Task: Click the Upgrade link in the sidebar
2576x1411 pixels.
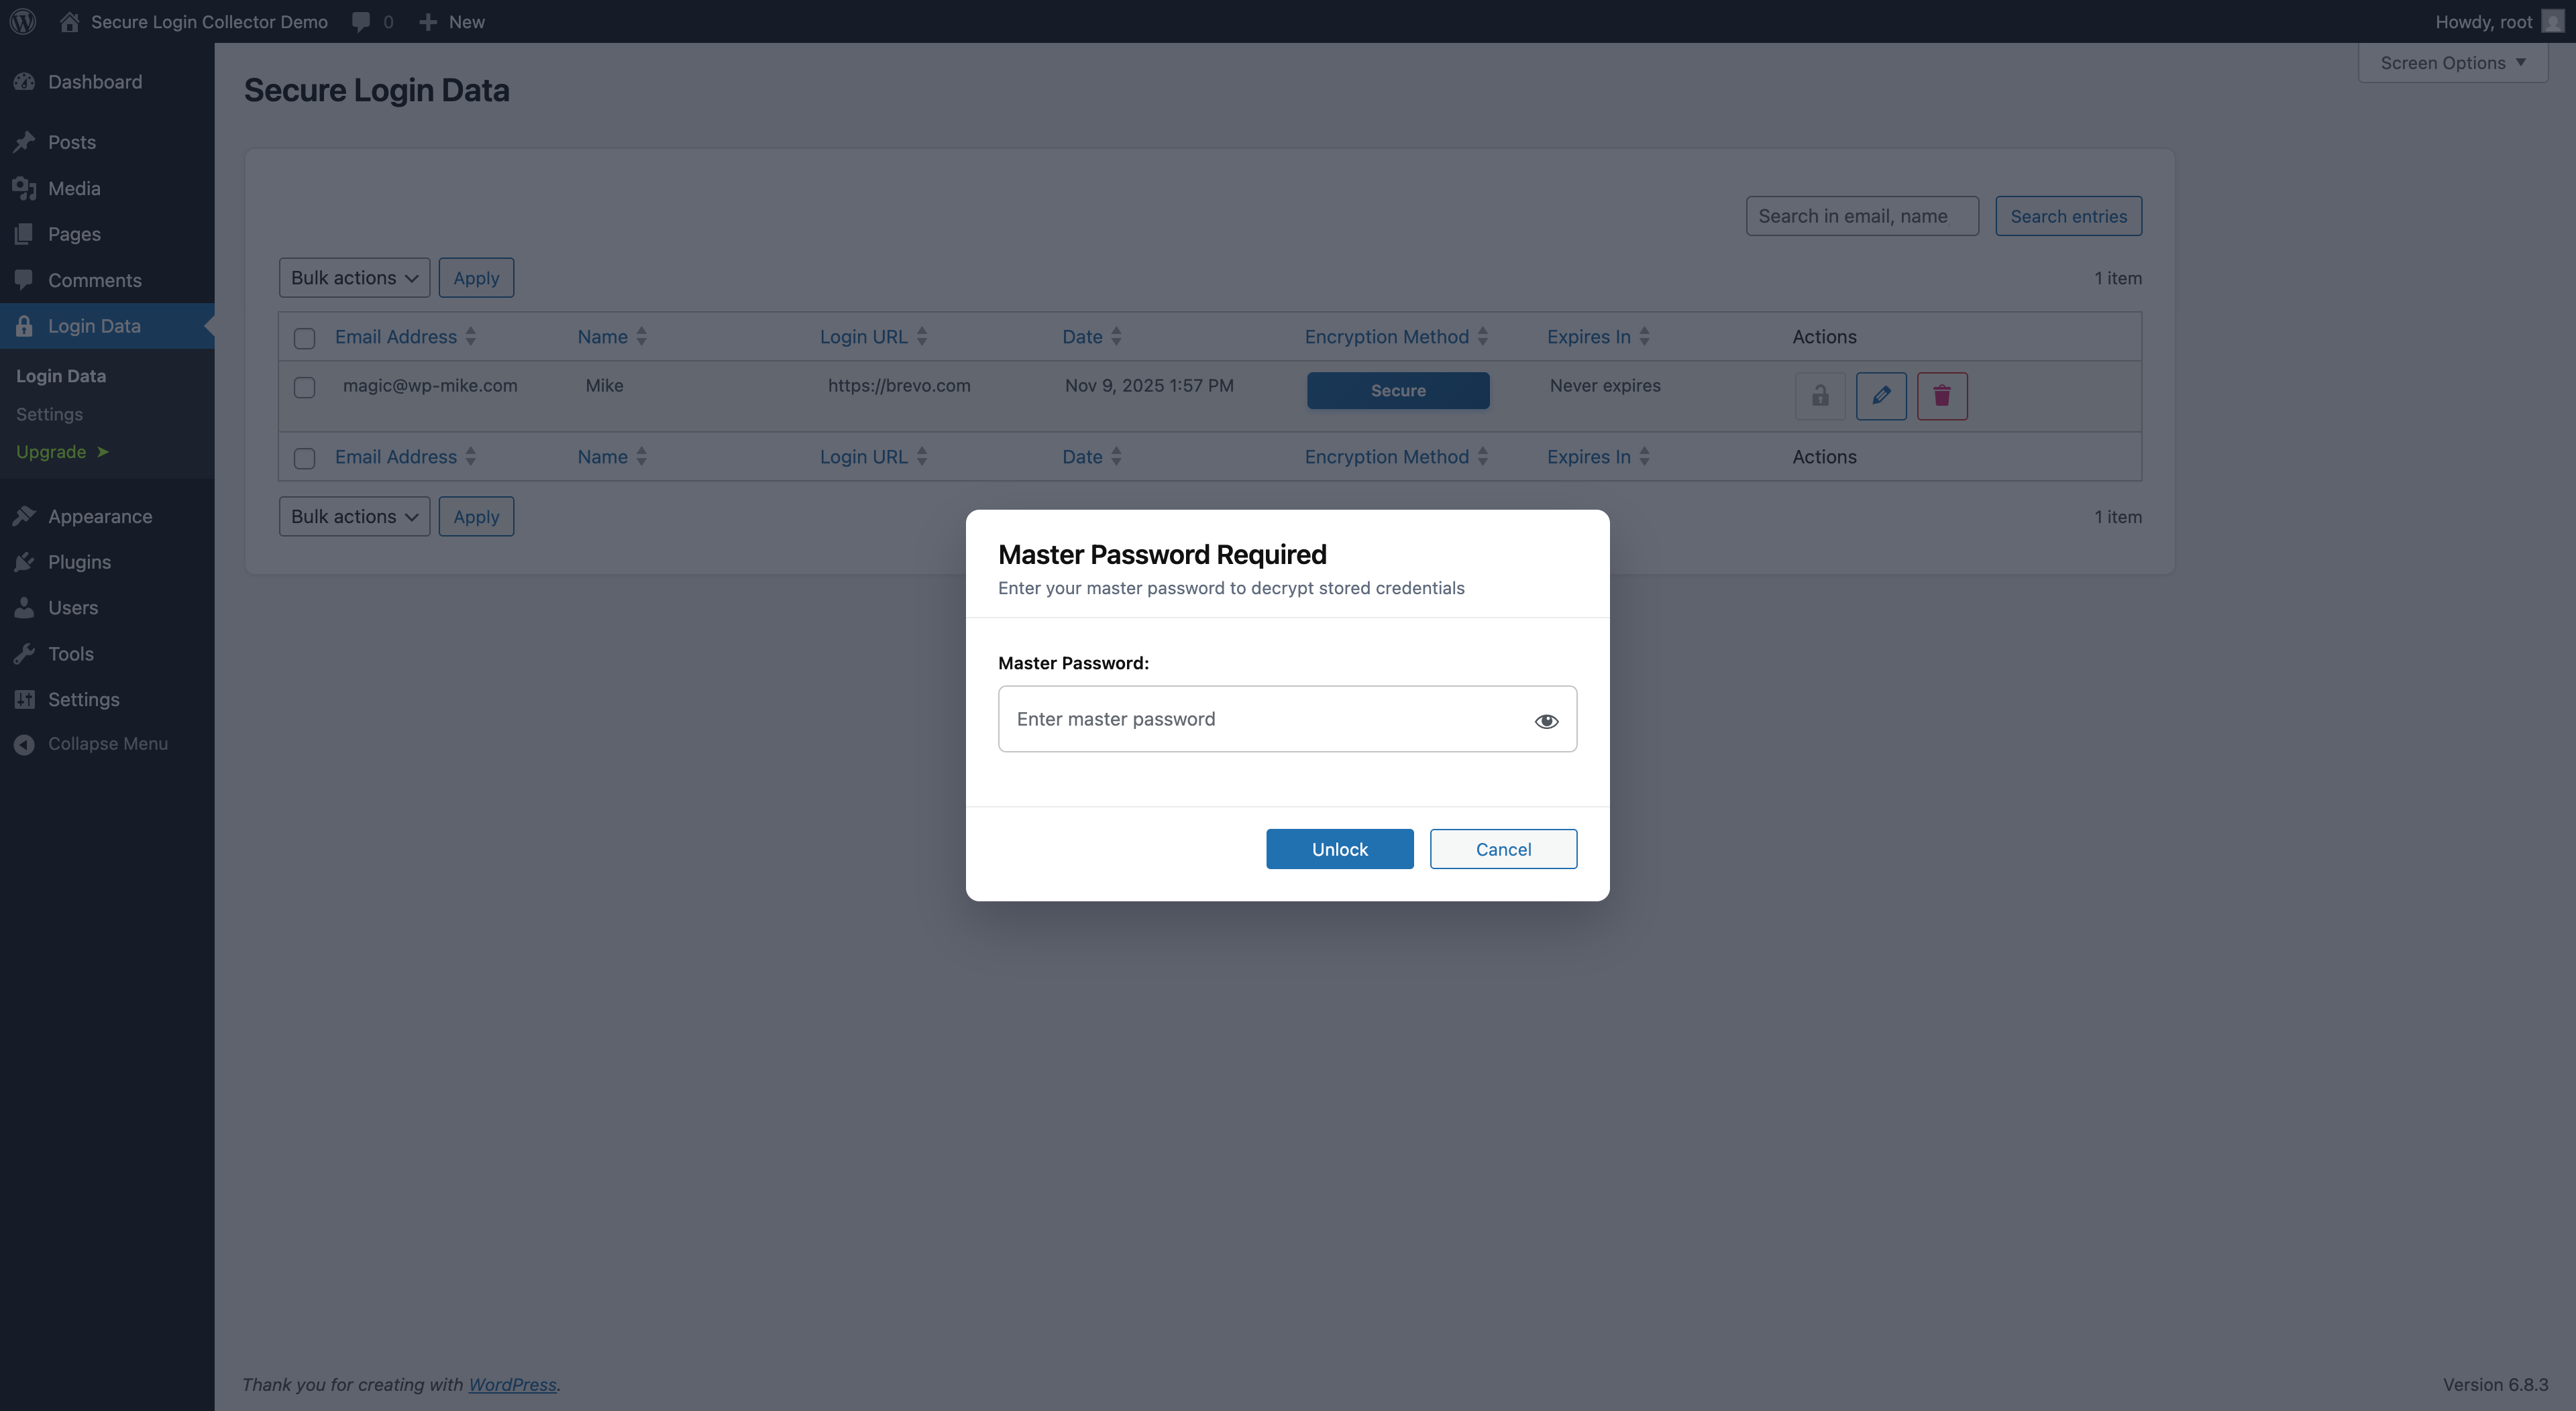Action: click(x=52, y=451)
